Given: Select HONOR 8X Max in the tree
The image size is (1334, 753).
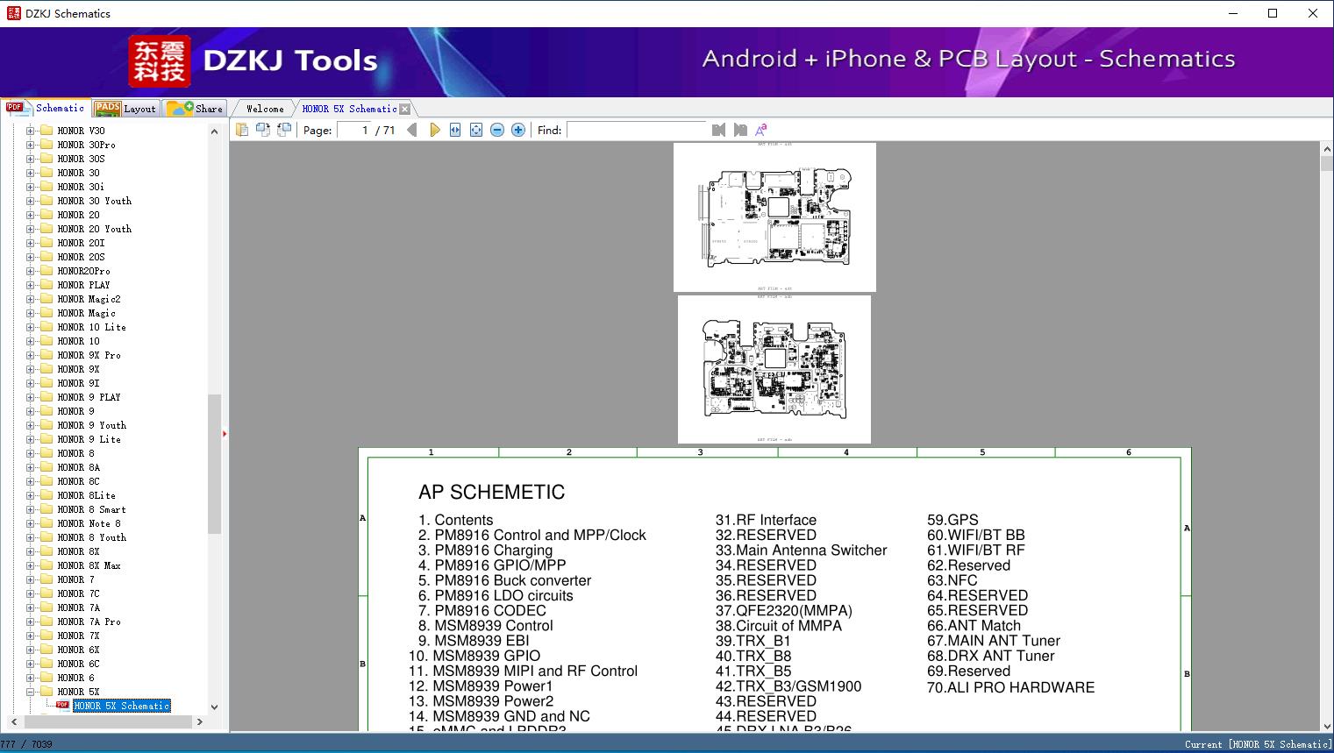Looking at the screenshot, I should 89,565.
